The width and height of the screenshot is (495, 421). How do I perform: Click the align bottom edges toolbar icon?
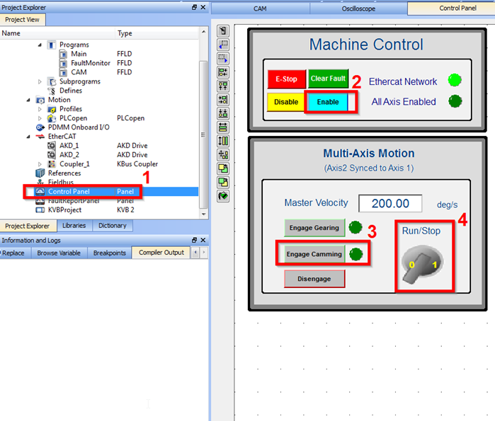click(223, 113)
